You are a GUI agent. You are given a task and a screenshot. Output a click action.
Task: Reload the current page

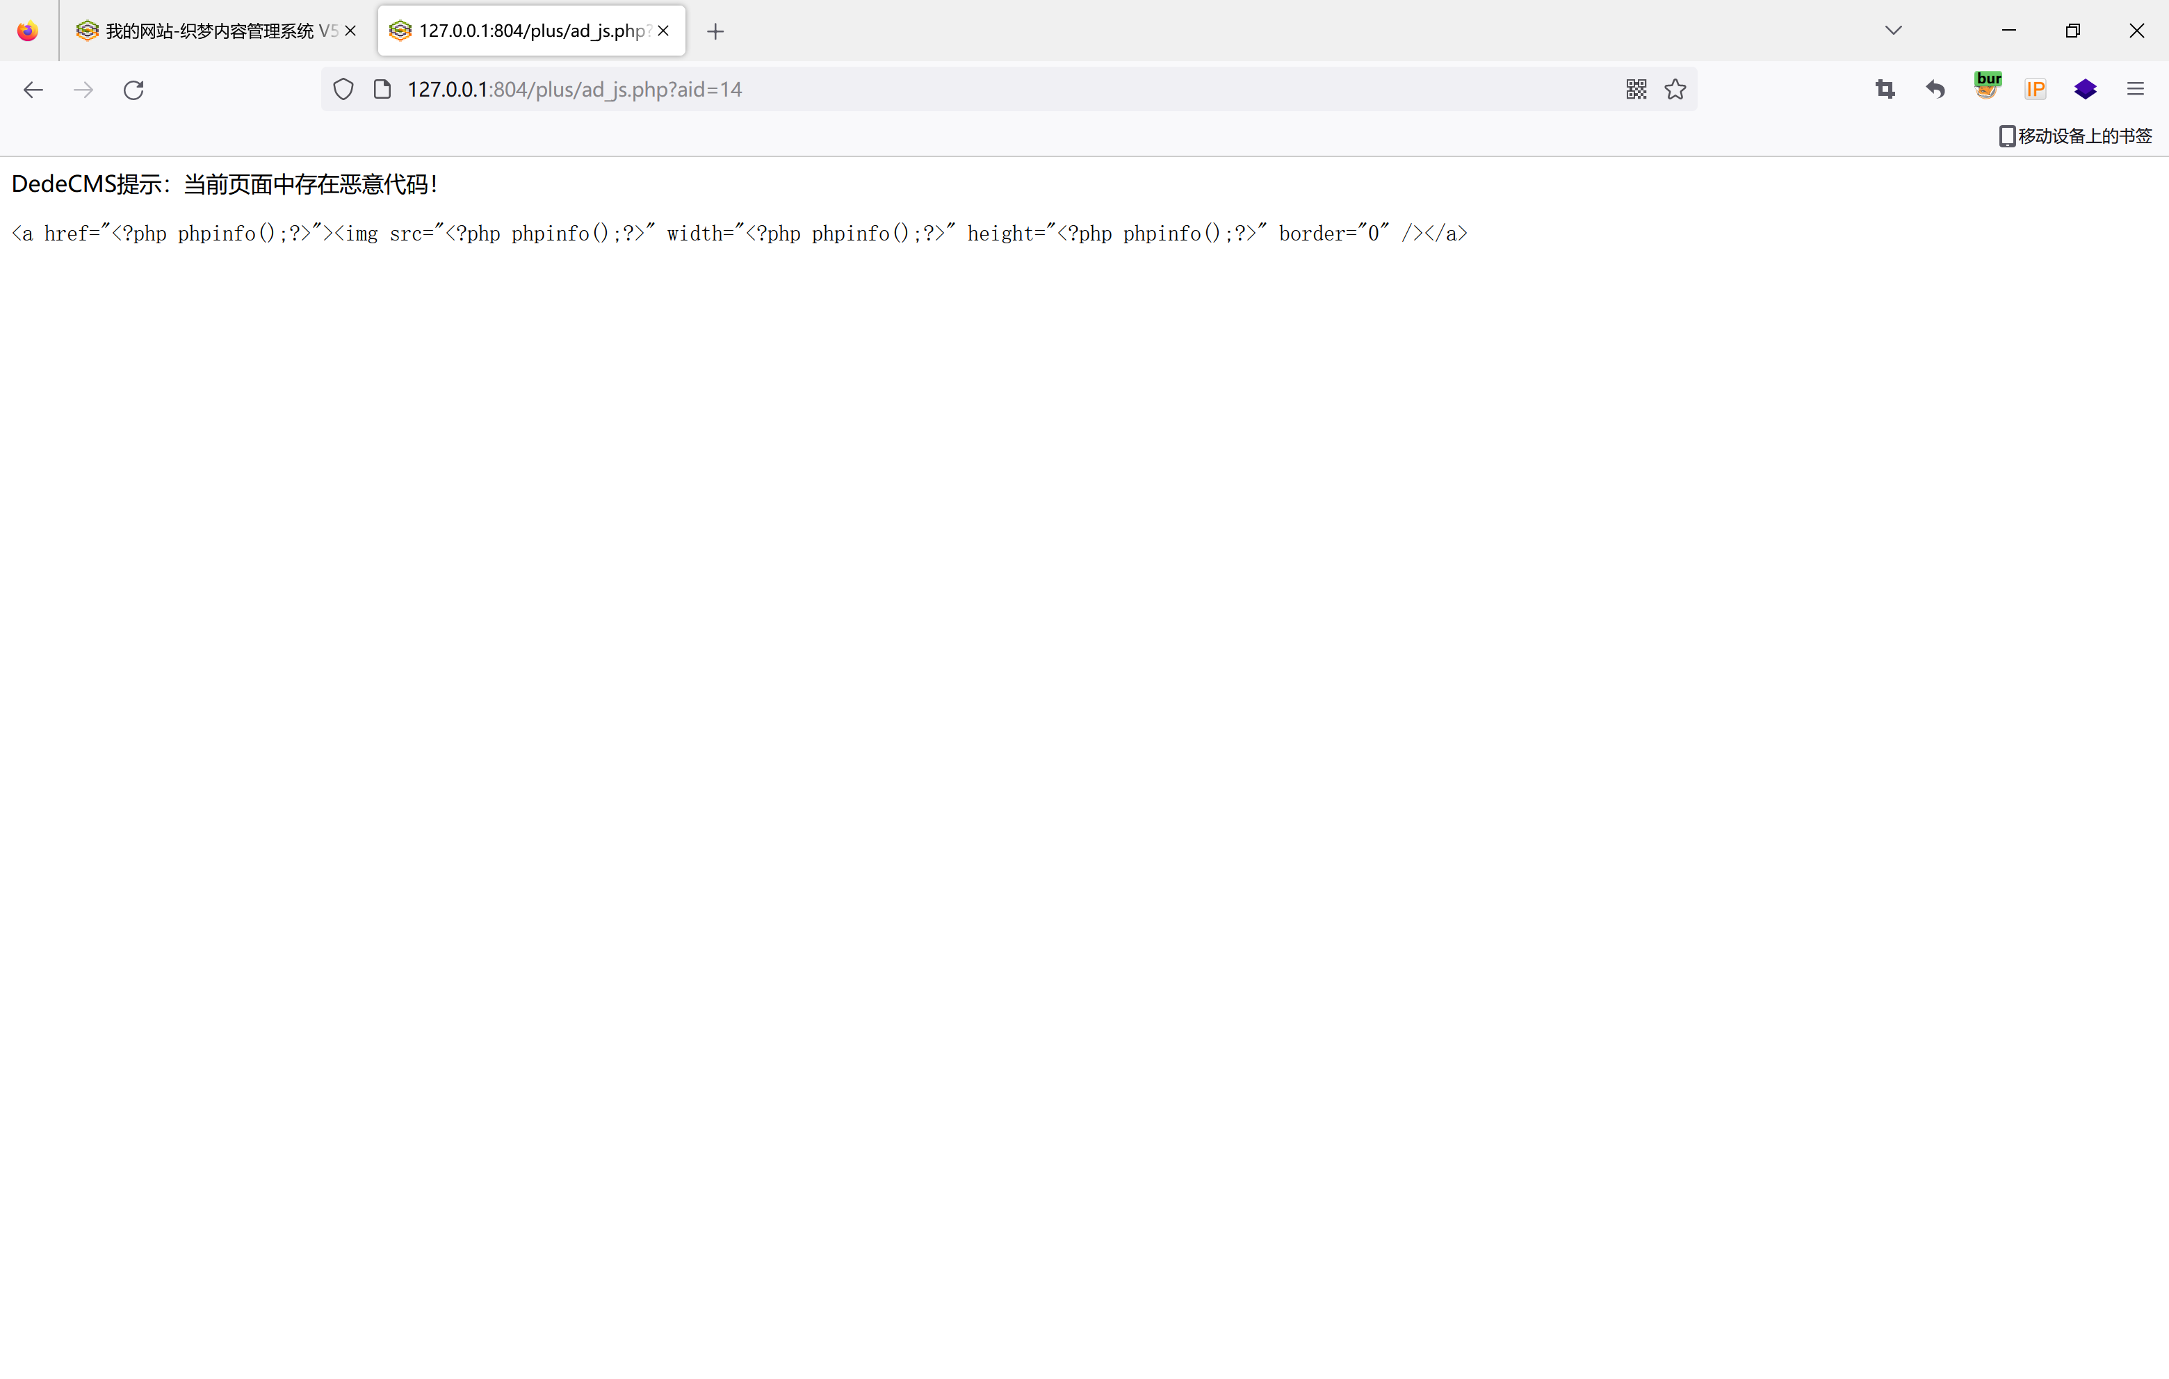133,89
